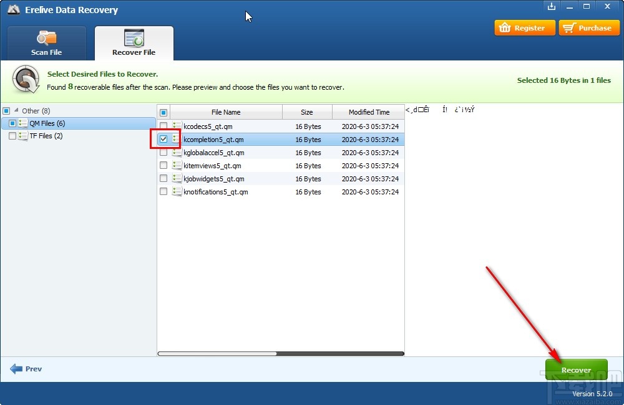Toggle the QM Files (6) checkbox
Viewport: 624px width, 405px height.
(x=12, y=123)
